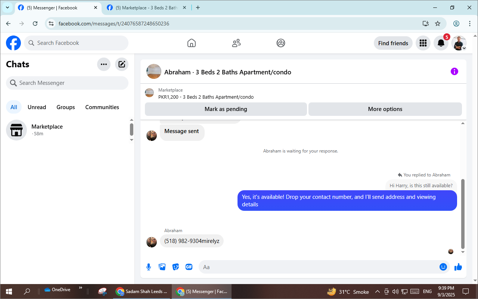The image size is (478, 299).
Task: Reload the page in Chrome
Action: [35, 24]
